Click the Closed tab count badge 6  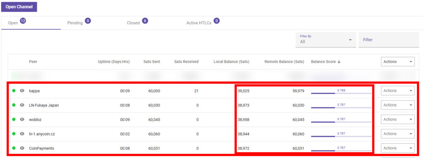pyautogui.click(x=145, y=21)
